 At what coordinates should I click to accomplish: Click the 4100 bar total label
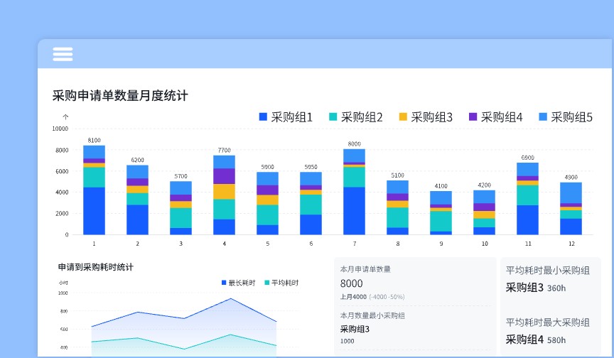441,186
